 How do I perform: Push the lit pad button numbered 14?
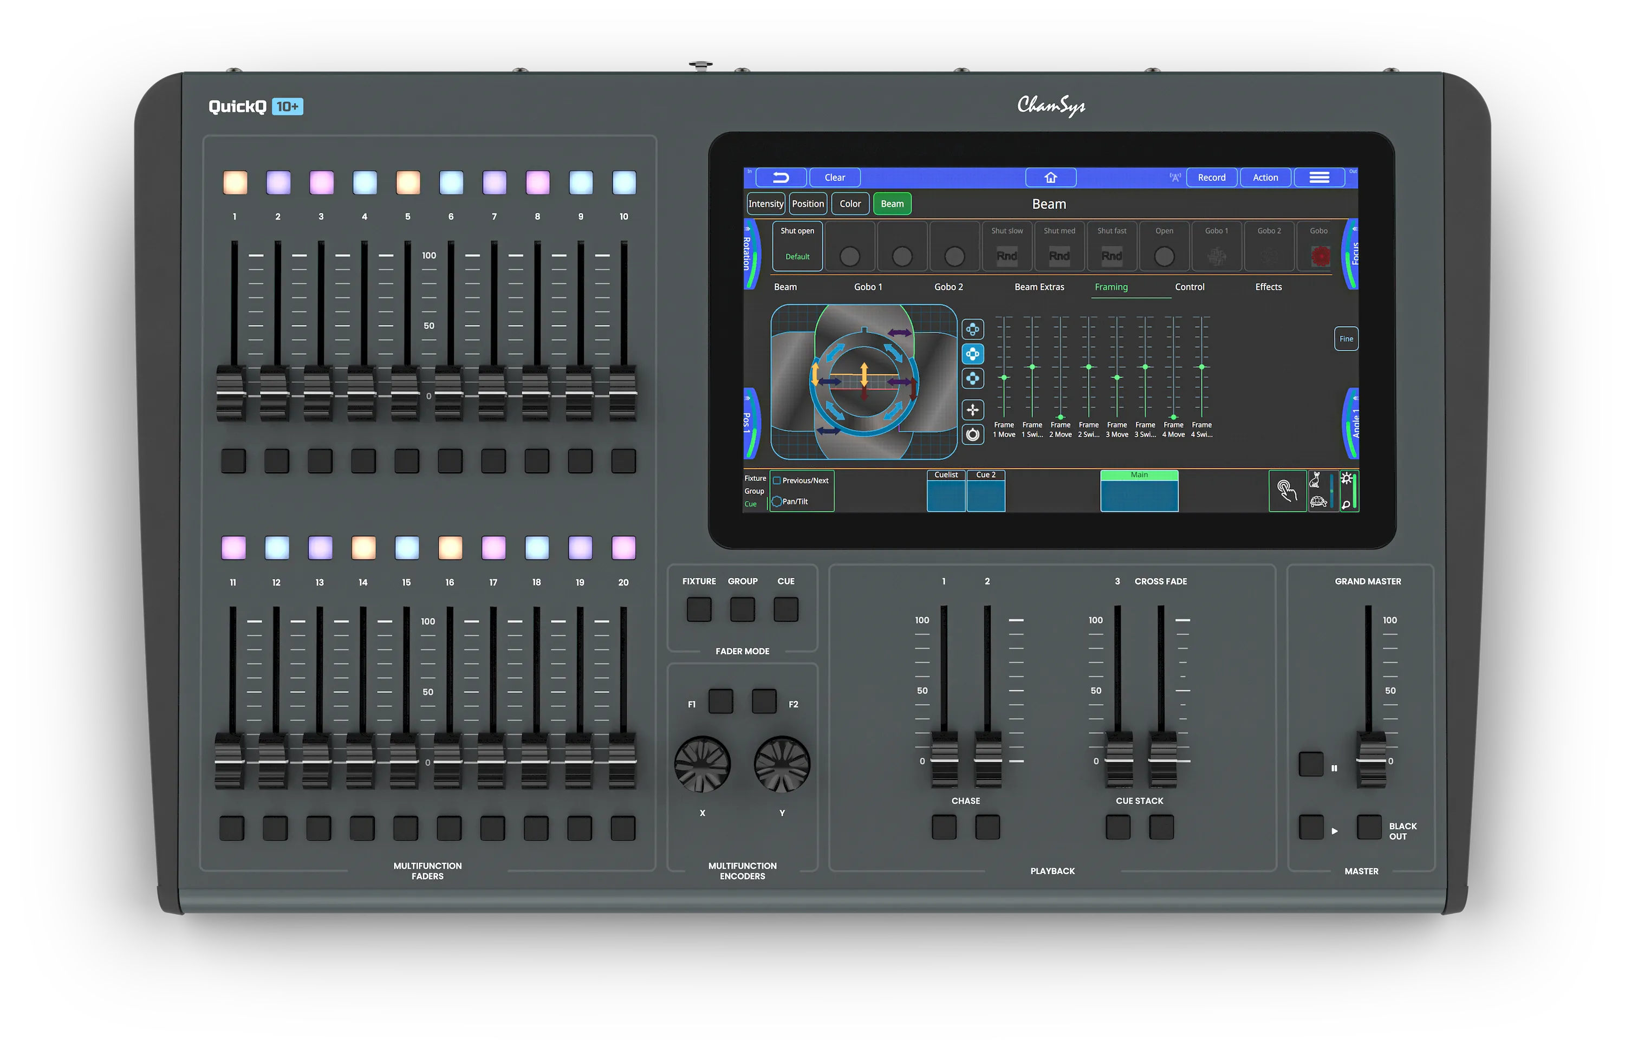tap(363, 548)
